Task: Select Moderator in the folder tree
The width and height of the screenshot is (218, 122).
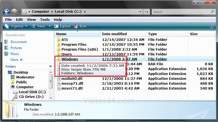Action: [x=25, y=77]
